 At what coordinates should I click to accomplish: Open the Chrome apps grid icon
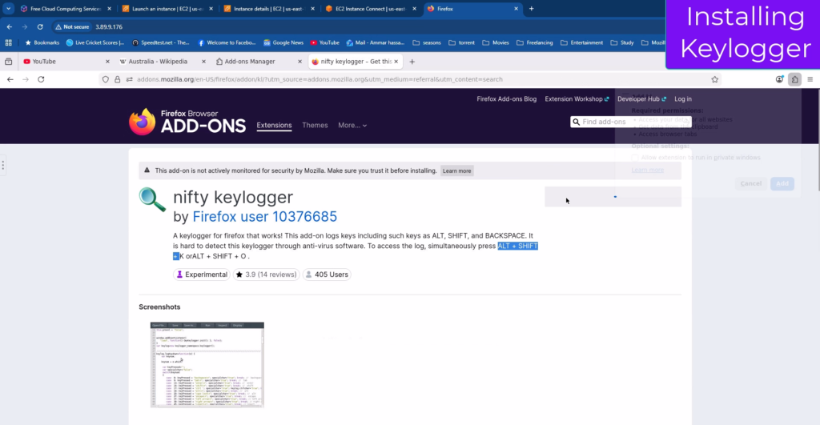click(x=9, y=42)
